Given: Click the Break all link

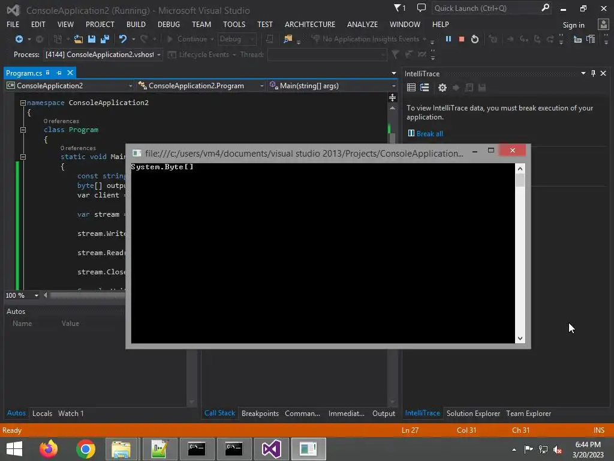Looking at the screenshot, I should coord(429,134).
